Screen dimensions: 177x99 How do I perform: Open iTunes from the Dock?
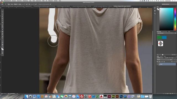[x=74, y=97]
